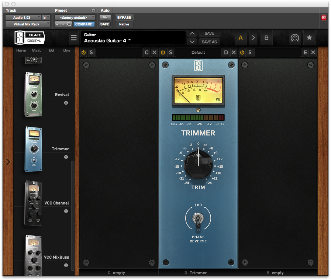Open the circular settings knob icon
Viewport: 331px width, 280px height.
(294, 38)
